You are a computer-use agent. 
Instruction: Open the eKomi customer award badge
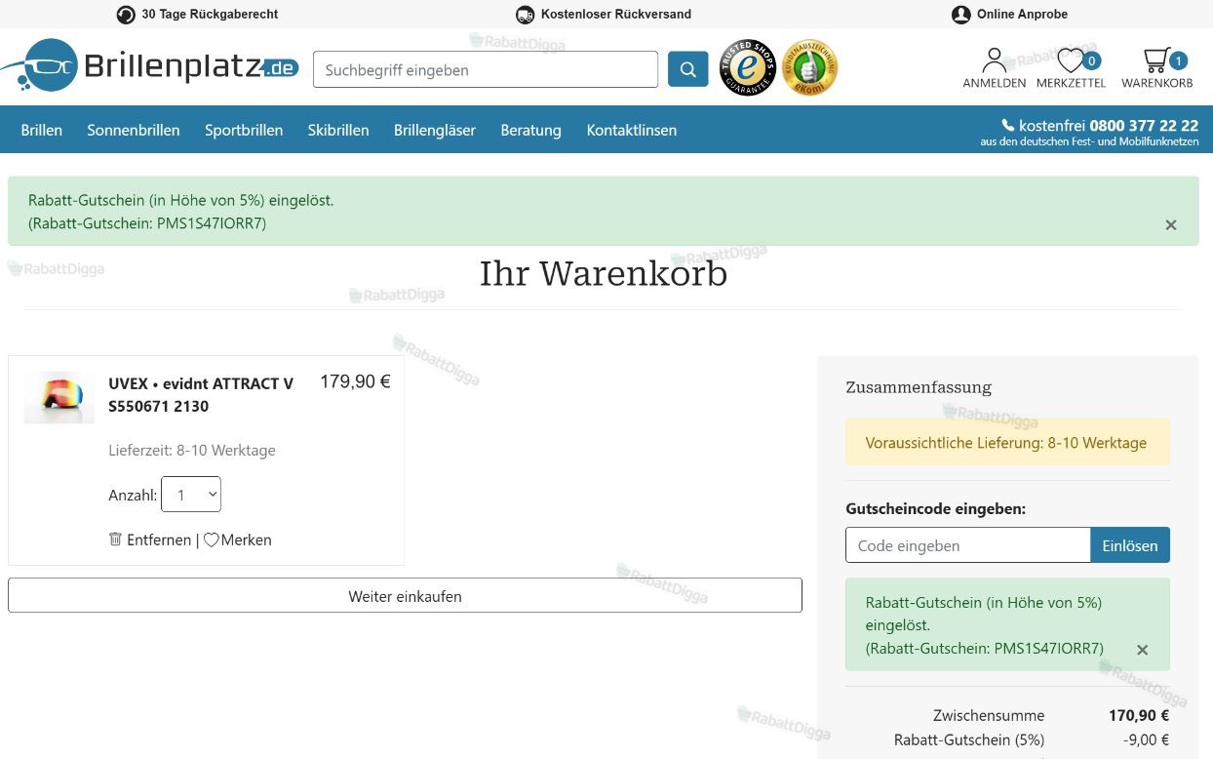click(809, 67)
